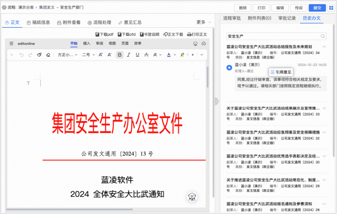
Task: Expand the 应急预案及安全保障措施 entry chevron
Action: click(x=324, y=132)
